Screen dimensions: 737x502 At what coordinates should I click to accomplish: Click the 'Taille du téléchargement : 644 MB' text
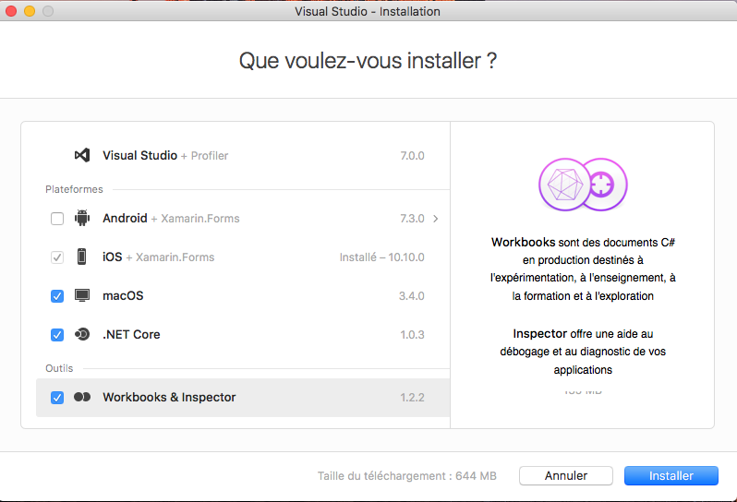[407, 476]
